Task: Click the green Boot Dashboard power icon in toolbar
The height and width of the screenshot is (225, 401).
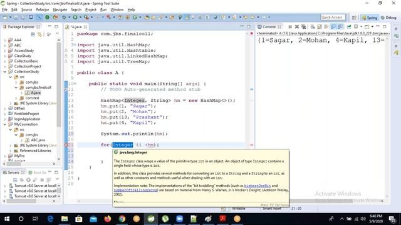Action: (x=47, y=17)
